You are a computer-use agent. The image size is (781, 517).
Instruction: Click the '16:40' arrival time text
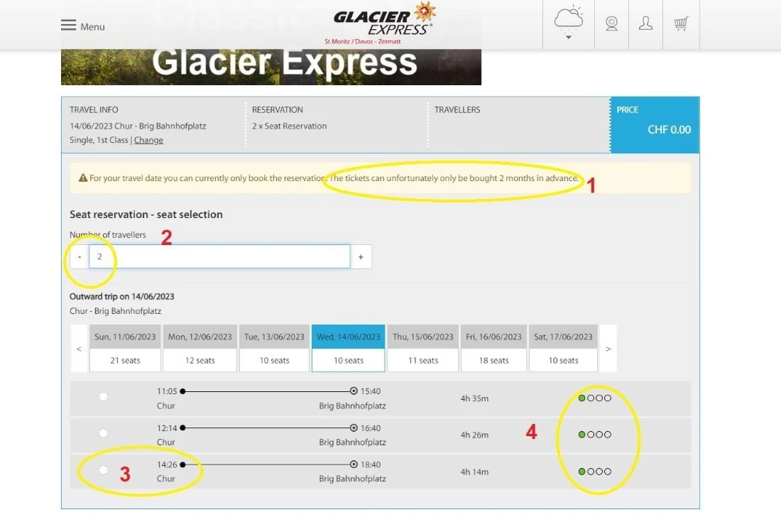tap(371, 428)
